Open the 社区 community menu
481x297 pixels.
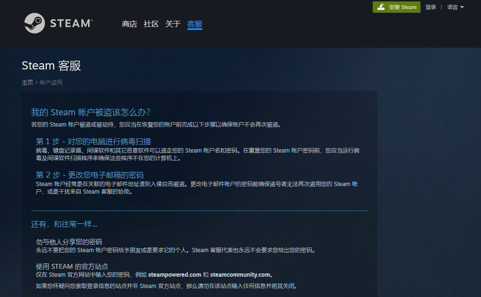151,24
